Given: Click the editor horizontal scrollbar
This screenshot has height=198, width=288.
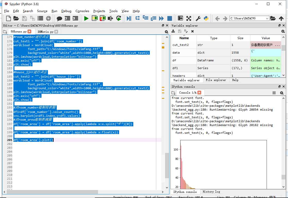Looking at the screenshot, I should click(x=52, y=192).
